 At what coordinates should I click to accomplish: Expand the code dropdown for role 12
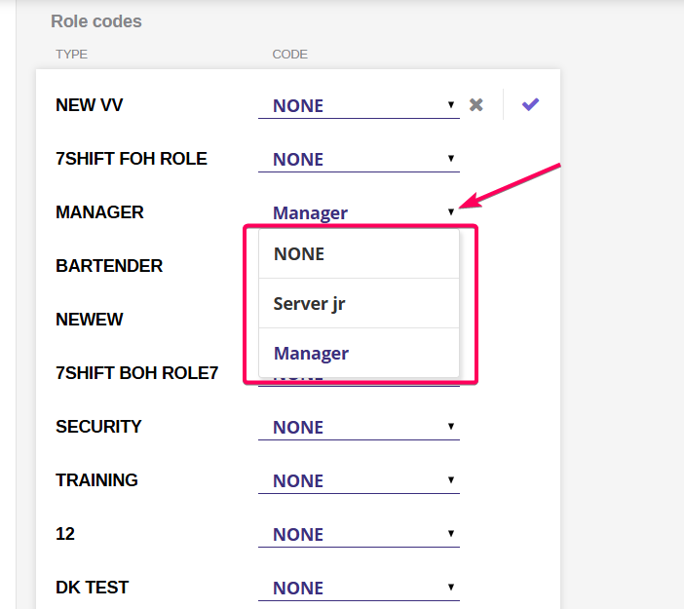[358, 534]
